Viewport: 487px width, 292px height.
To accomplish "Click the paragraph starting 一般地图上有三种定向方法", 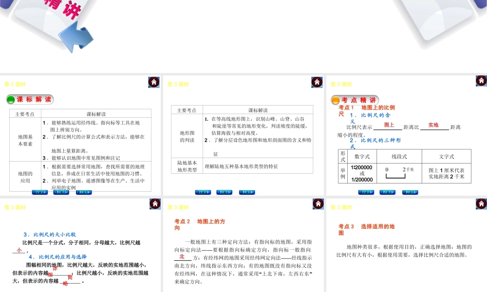I will pyautogui.click(x=243, y=262).
